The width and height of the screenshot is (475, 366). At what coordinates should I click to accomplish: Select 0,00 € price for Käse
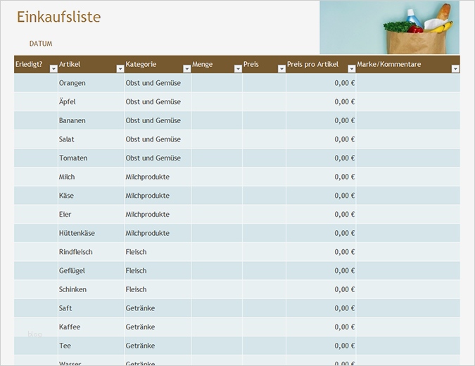pyautogui.click(x=321, y=196)
